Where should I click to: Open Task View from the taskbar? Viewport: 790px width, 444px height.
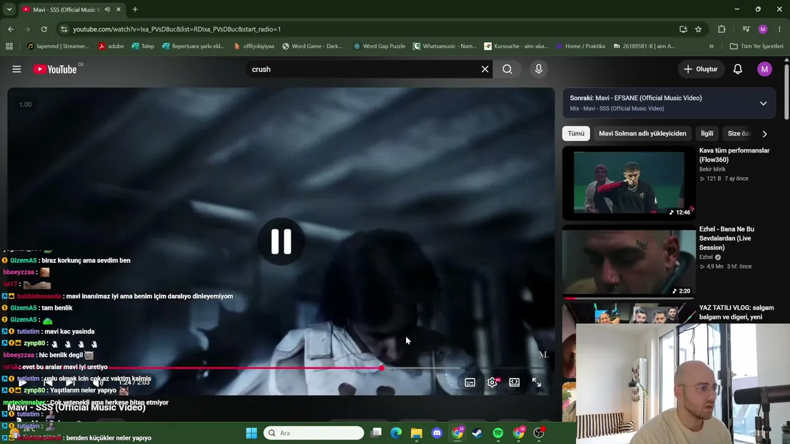tap(376, 433)
